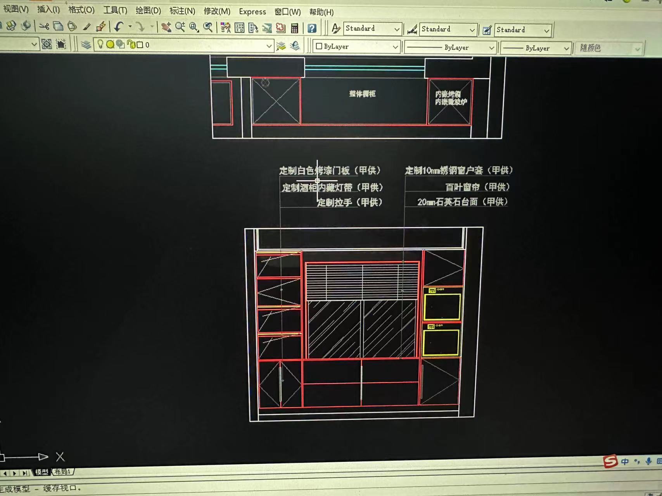This screenshot has width=662, height=496.
Task: Open the 绘图(D) menu
Action: tap(148, 10)
